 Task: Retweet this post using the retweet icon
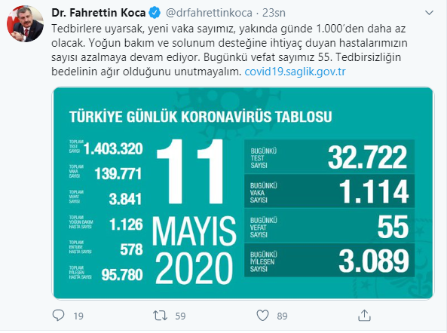161,316
